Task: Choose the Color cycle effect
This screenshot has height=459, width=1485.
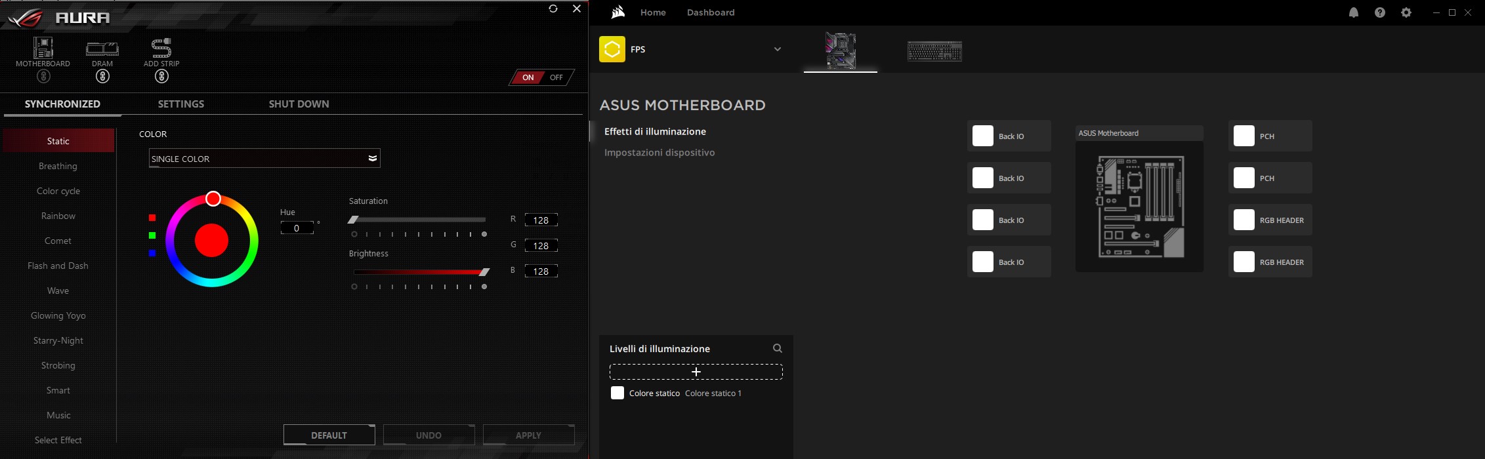Action: (x=58, y=191)
